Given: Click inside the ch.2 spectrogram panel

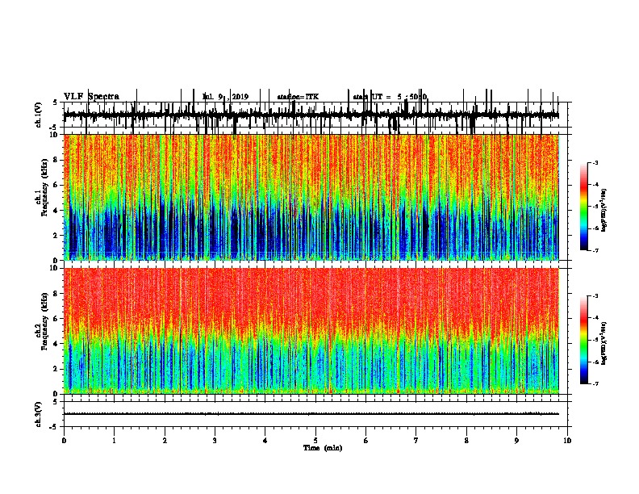Looking at the screenshot, I should tap(311, 331).
